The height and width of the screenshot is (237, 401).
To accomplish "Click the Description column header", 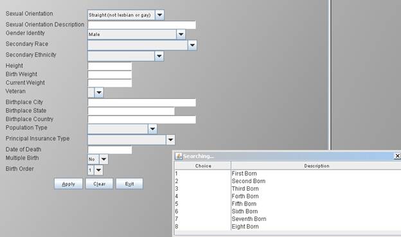I will click(x=316, y=166).
